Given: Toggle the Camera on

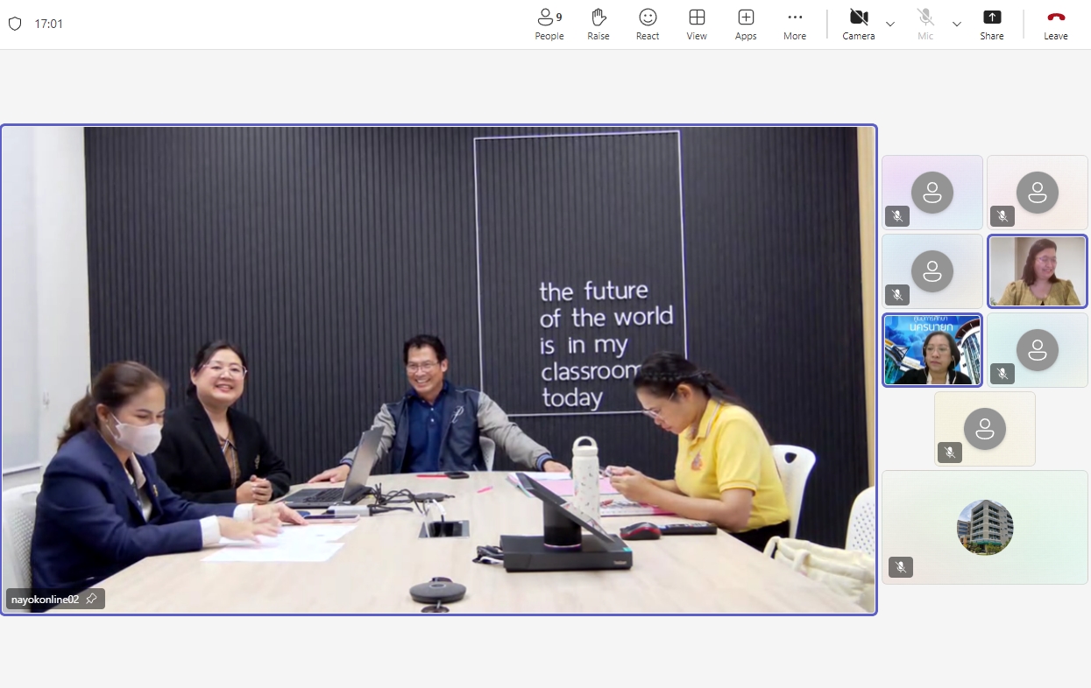Looking at the screenshot, I should click(859, 25).
